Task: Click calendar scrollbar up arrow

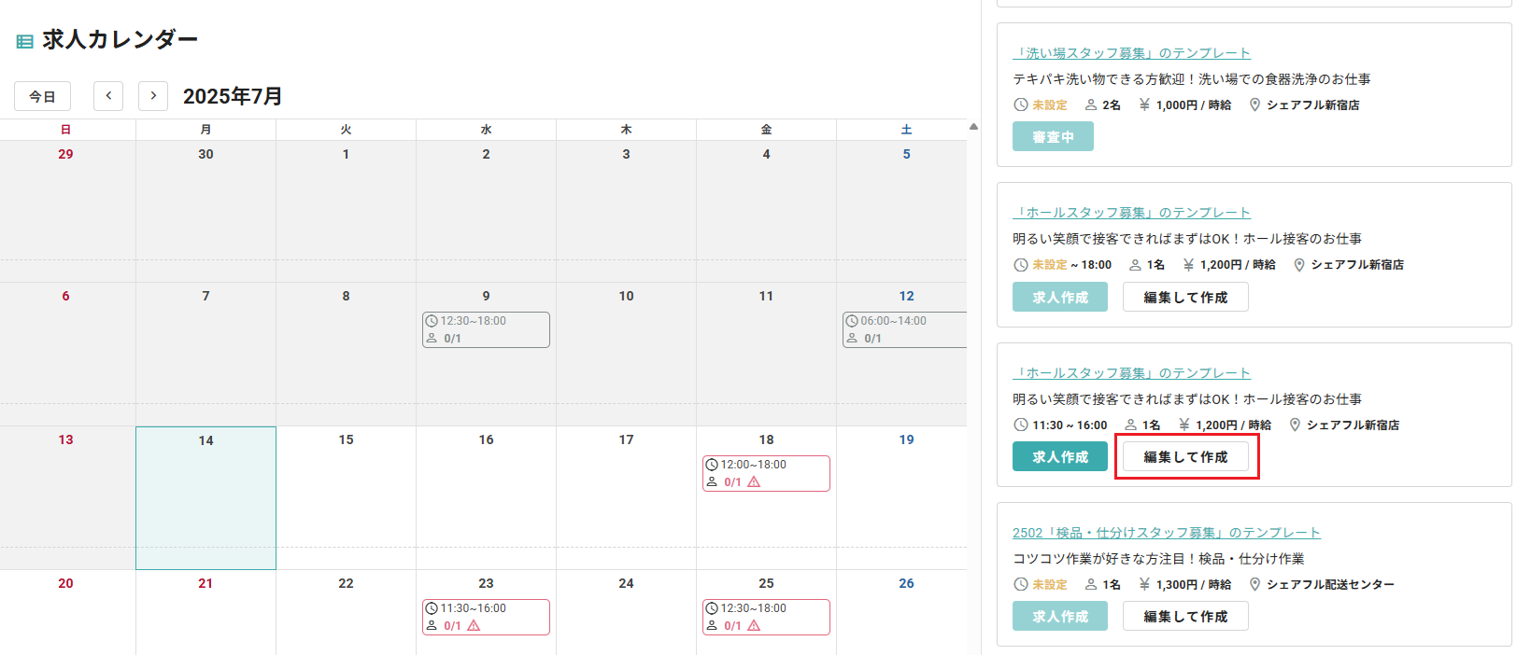Action: click(973, 127)
